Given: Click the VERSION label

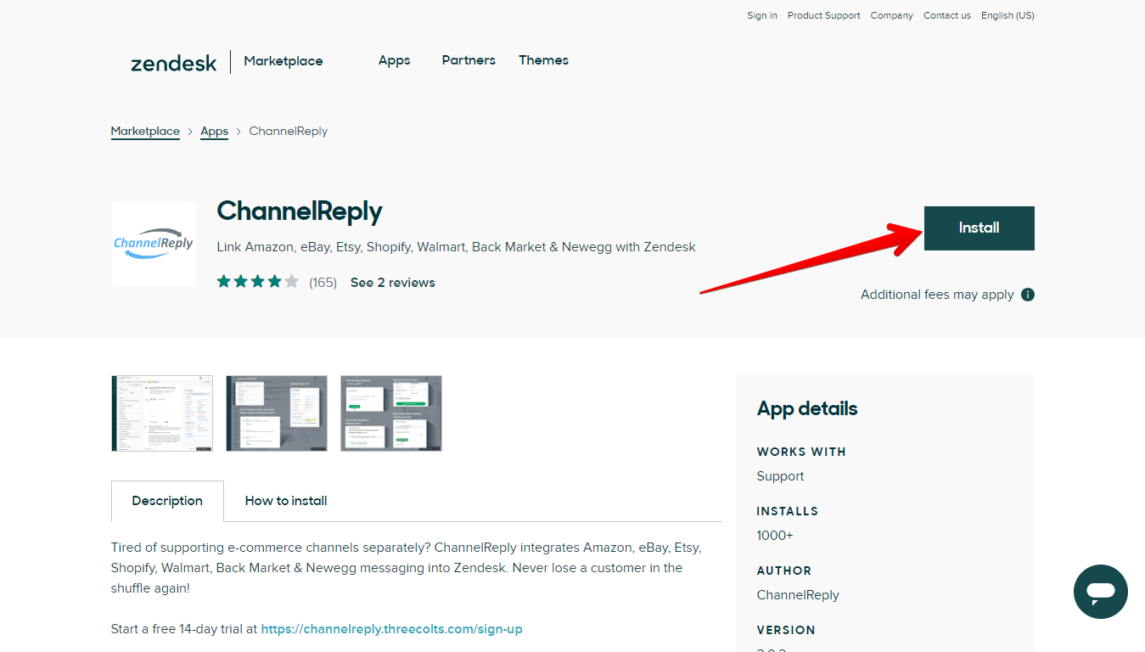Looking at the screenshot, I should pos(786,630).
